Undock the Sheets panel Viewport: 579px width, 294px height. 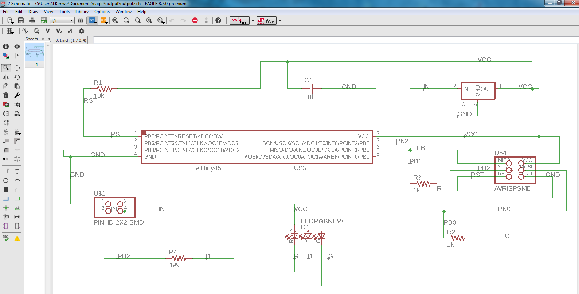click(43, 39)
